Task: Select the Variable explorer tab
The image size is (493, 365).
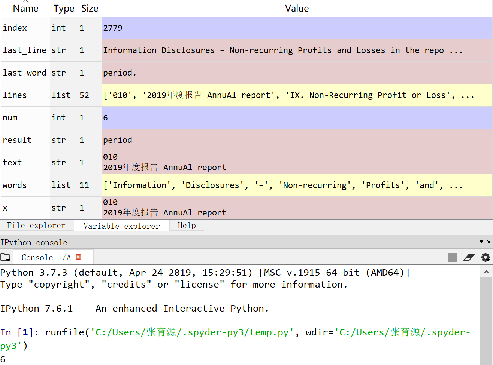Action: coord(121,226)
